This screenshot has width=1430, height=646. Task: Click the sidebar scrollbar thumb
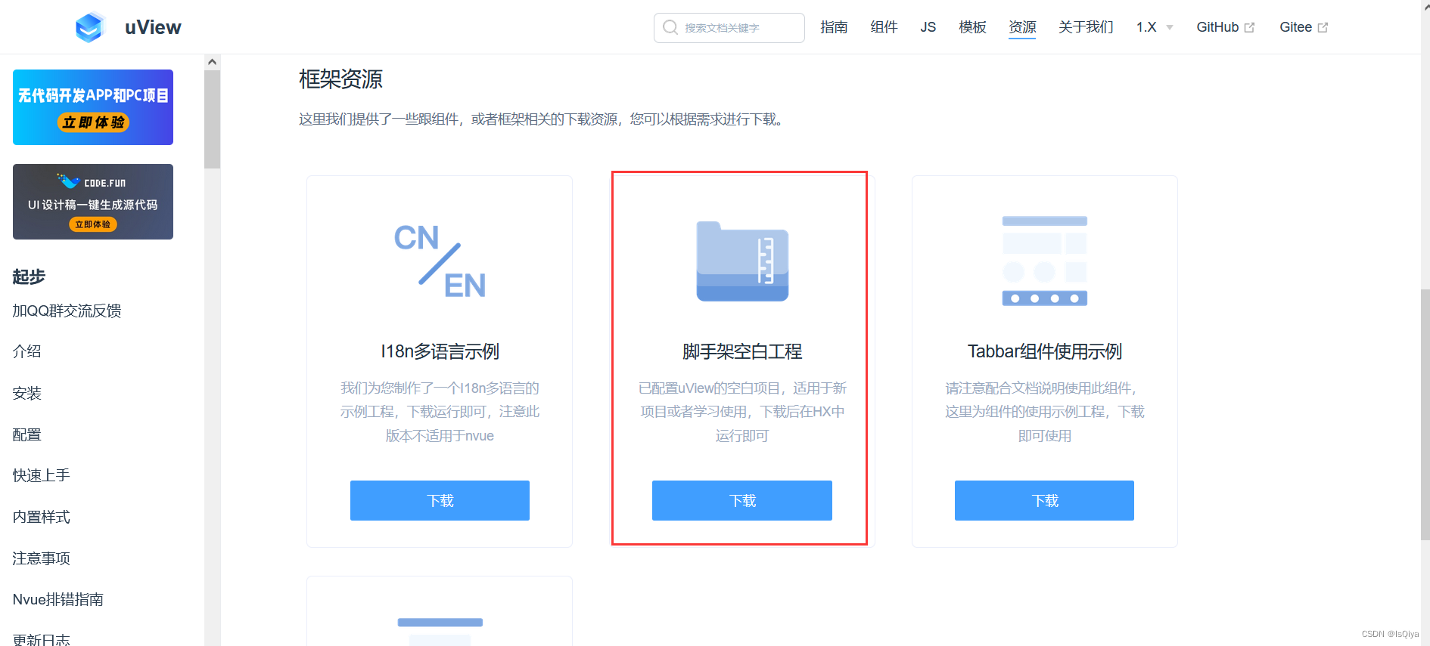[x=212, y=119]
